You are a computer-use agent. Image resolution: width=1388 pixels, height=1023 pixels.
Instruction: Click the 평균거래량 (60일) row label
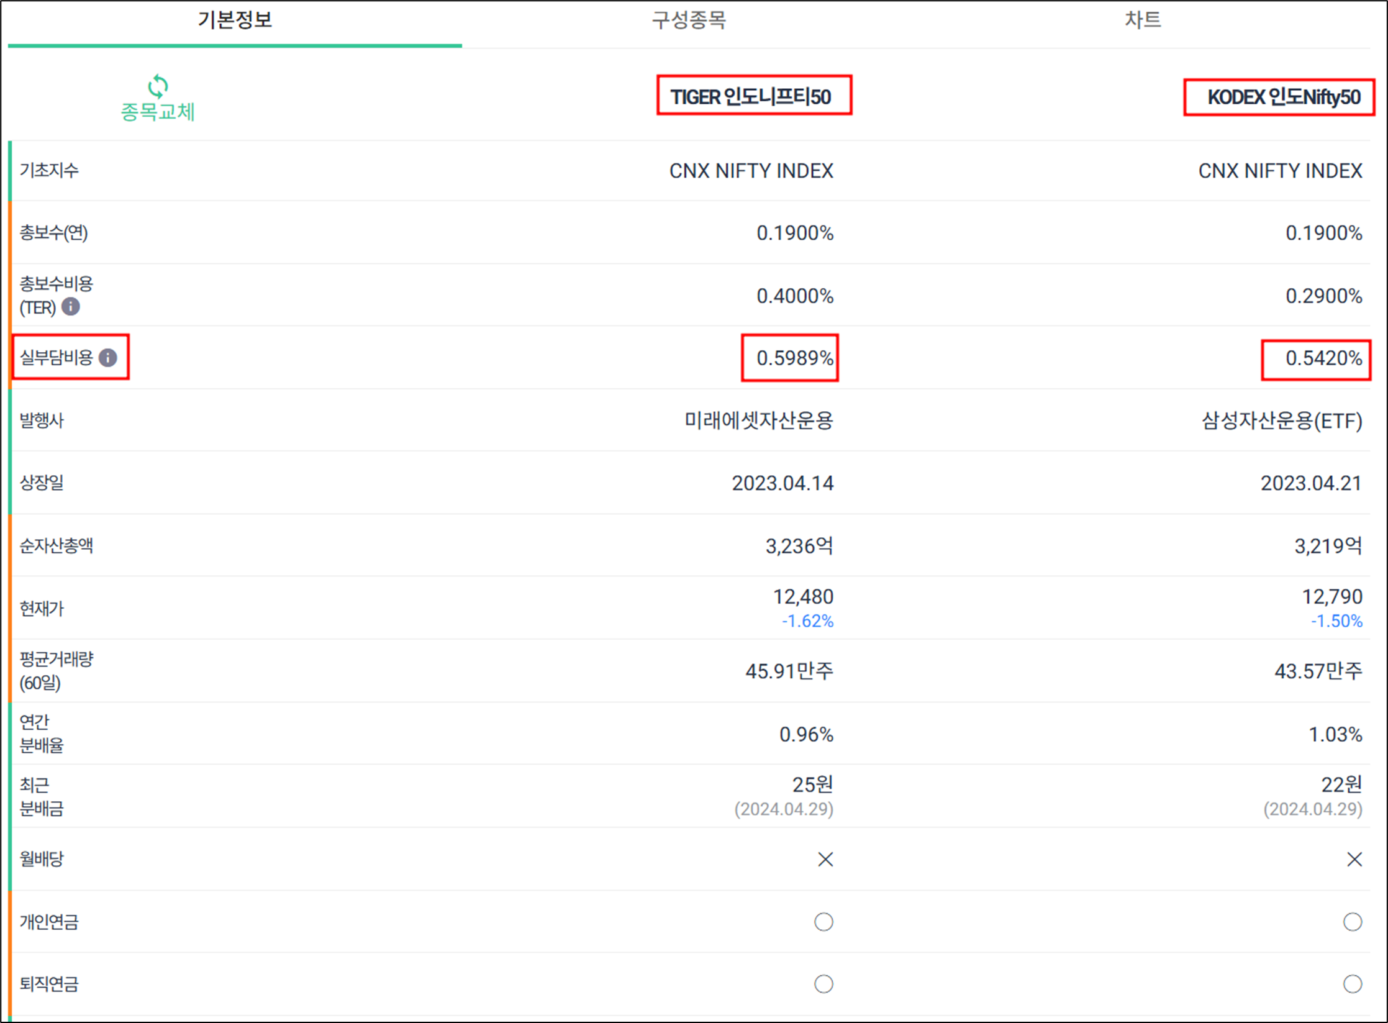pyautogui.click(x=56, y=671)
